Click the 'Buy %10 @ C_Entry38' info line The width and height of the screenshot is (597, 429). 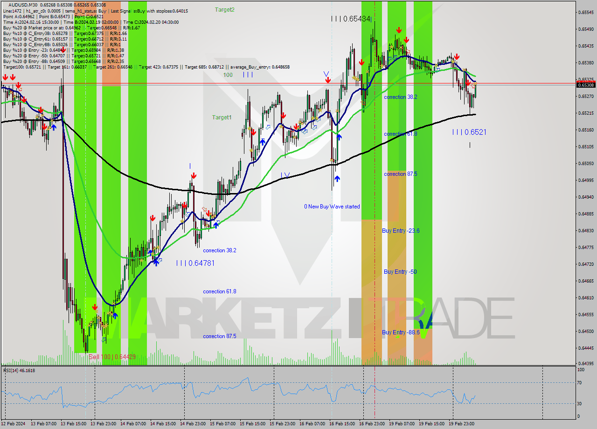tap(65, 33)
